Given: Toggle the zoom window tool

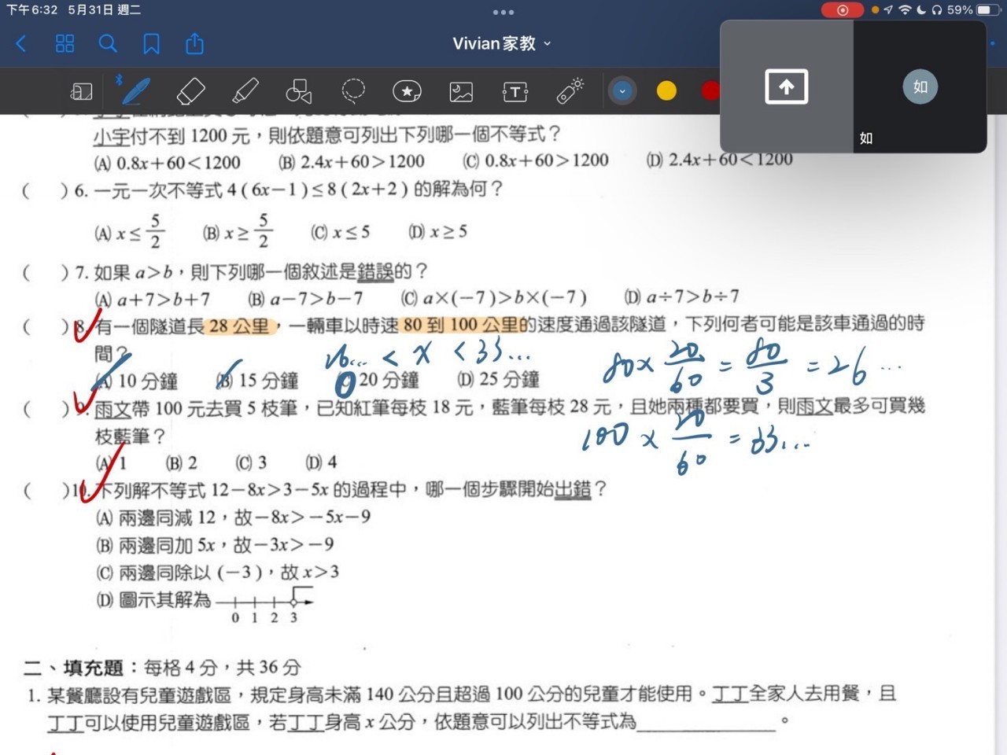Looking at the screenshot, I should point(81,92).
